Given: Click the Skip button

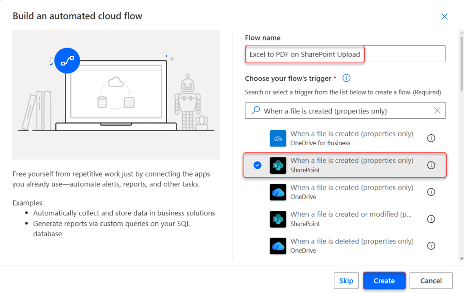Looking at the screenshot, I should (346, 281).
